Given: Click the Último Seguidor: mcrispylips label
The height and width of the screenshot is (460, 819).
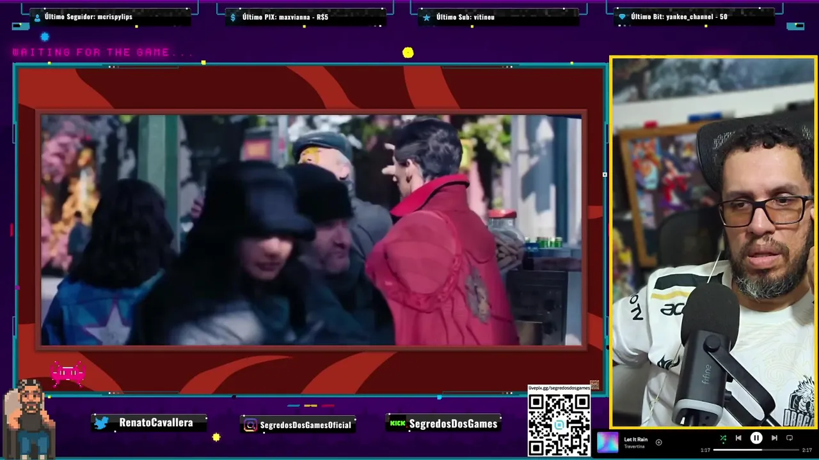Looking at the screenshot, I should (x=88, y=17).
